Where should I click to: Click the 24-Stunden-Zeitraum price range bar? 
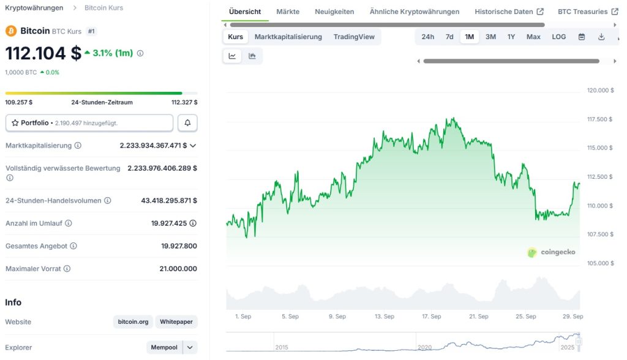101,93
